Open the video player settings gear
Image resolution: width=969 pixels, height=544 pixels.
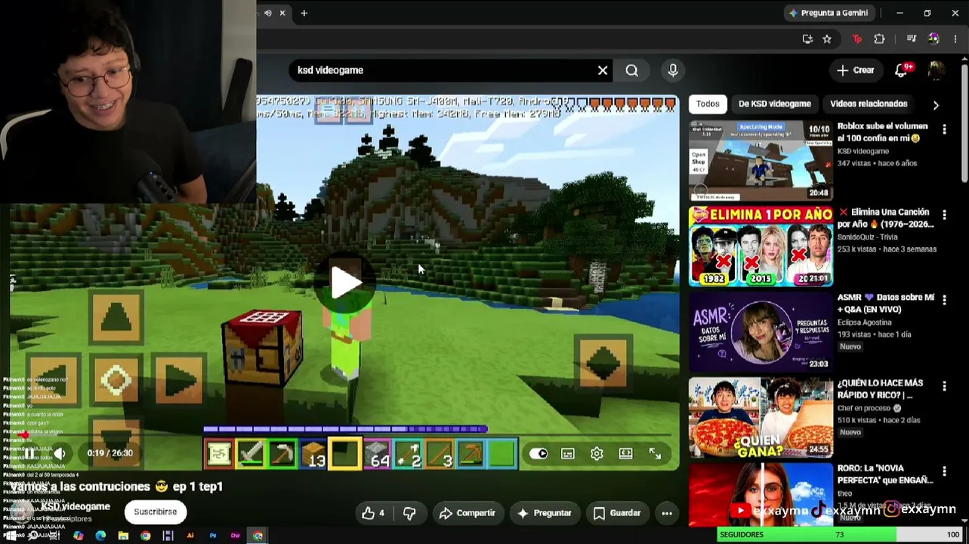597,453
